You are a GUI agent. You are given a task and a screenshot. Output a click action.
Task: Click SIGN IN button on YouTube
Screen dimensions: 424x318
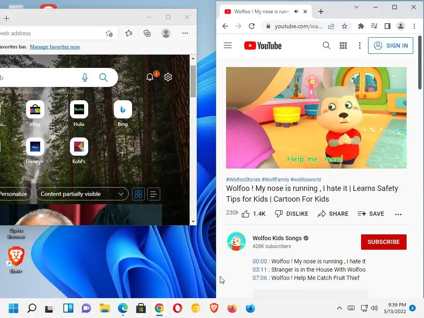[390, 46]
